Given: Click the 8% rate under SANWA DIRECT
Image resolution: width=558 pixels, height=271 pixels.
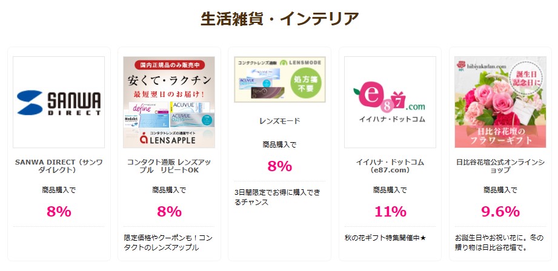Looking at the screenshot, I should pos(59,212).
